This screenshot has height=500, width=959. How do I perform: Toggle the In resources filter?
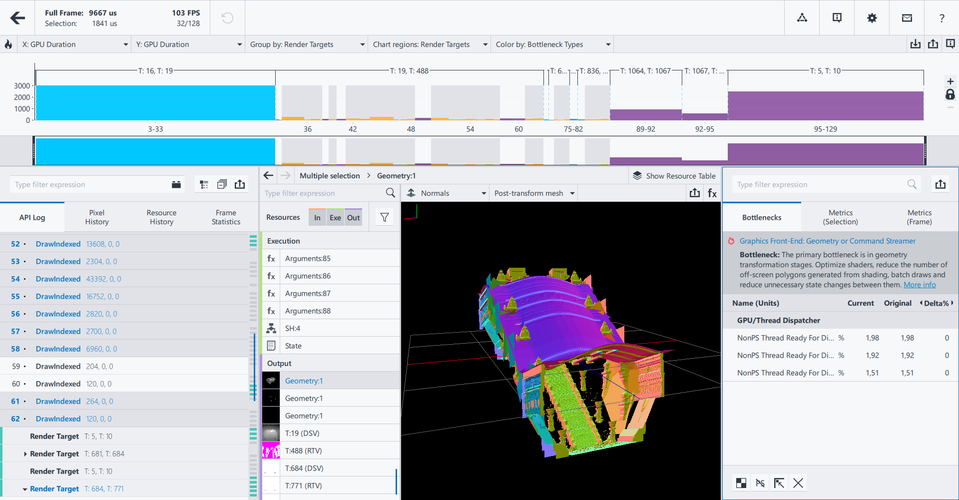(317, 217)
